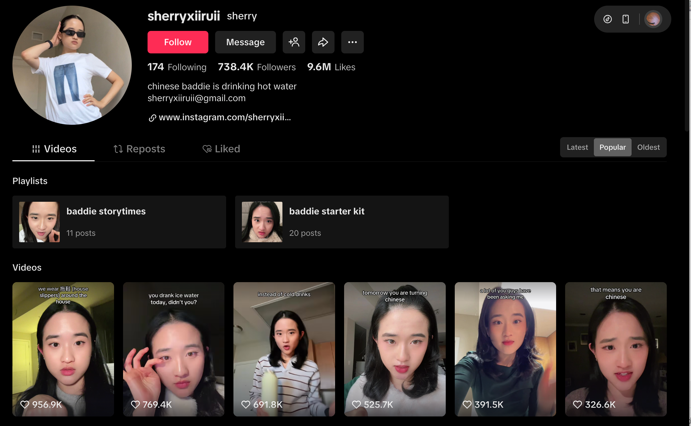Switch to the Liked tab
This screenshot has width=691, height=426.
(221, 149)
